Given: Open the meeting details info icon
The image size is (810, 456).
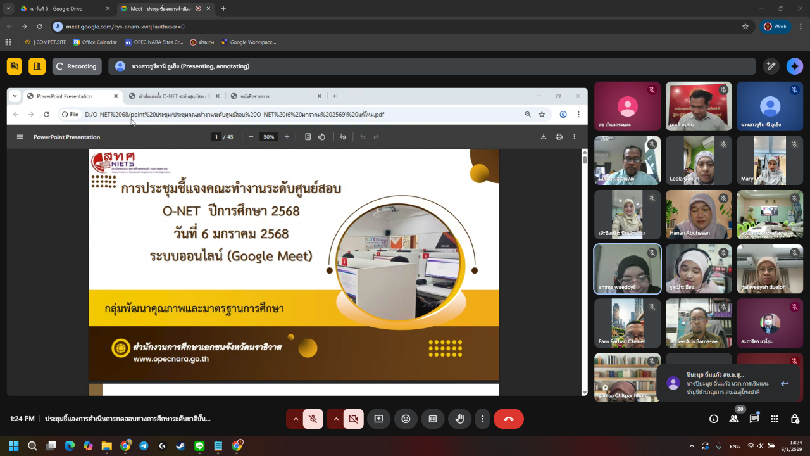Looking at the screenshot, I should point(714,419).
